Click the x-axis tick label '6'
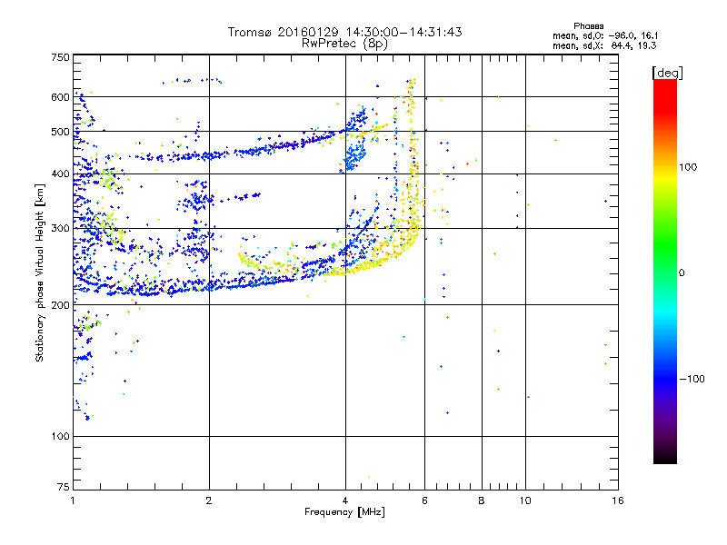This screenshot has height=545, width=727. [424, 500]
